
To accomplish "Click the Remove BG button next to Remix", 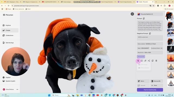I will point(157,81).
